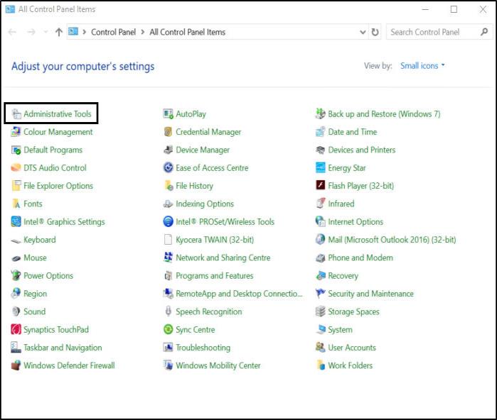This screenshot has width=497, height=420.
Task: Open the Programs and Features link
Action: click(214, 276)
